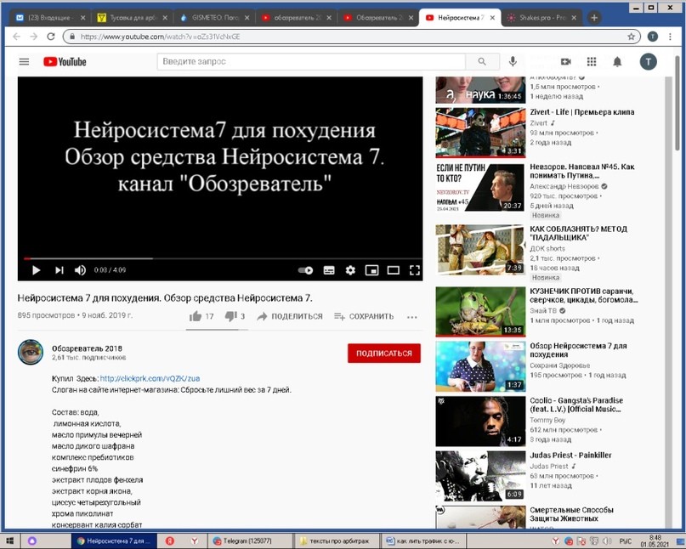Image resolution: width=686 pixels, height=549 pixels.
Task: Focus the Введите запрос search field
Action: [x=311, y=62]
